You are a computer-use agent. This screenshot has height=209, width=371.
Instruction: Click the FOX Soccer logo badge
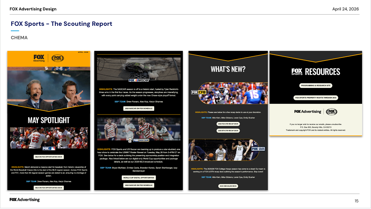coord(139,140)
